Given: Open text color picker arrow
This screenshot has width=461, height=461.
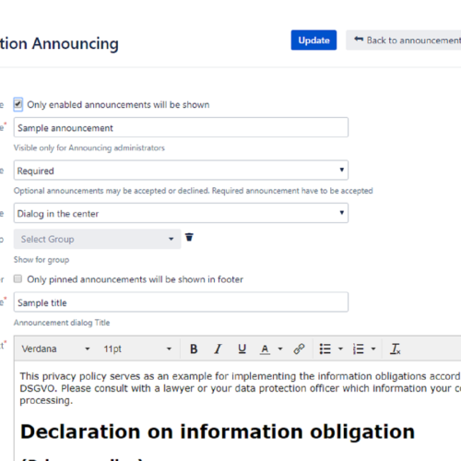Looking at the screenshot, I should 280,349.
